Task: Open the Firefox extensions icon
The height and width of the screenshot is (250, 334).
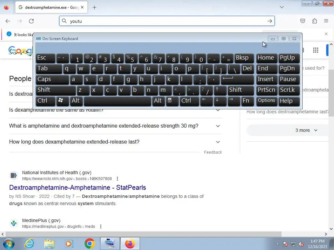Action: coord(314,21)
